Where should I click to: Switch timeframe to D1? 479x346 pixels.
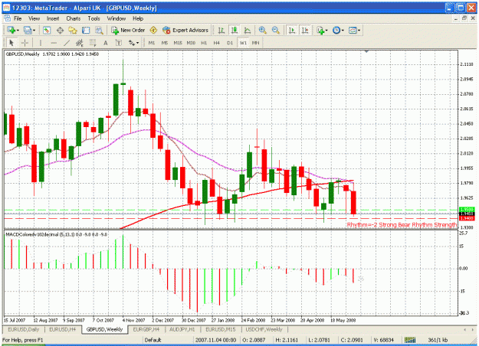coord(230,43)
